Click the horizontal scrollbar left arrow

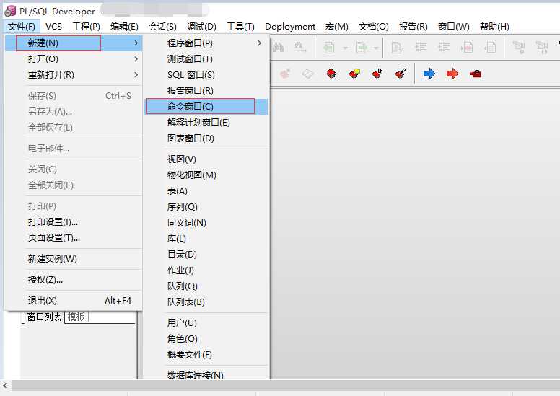pyautogui.click(x=5, y=385)
